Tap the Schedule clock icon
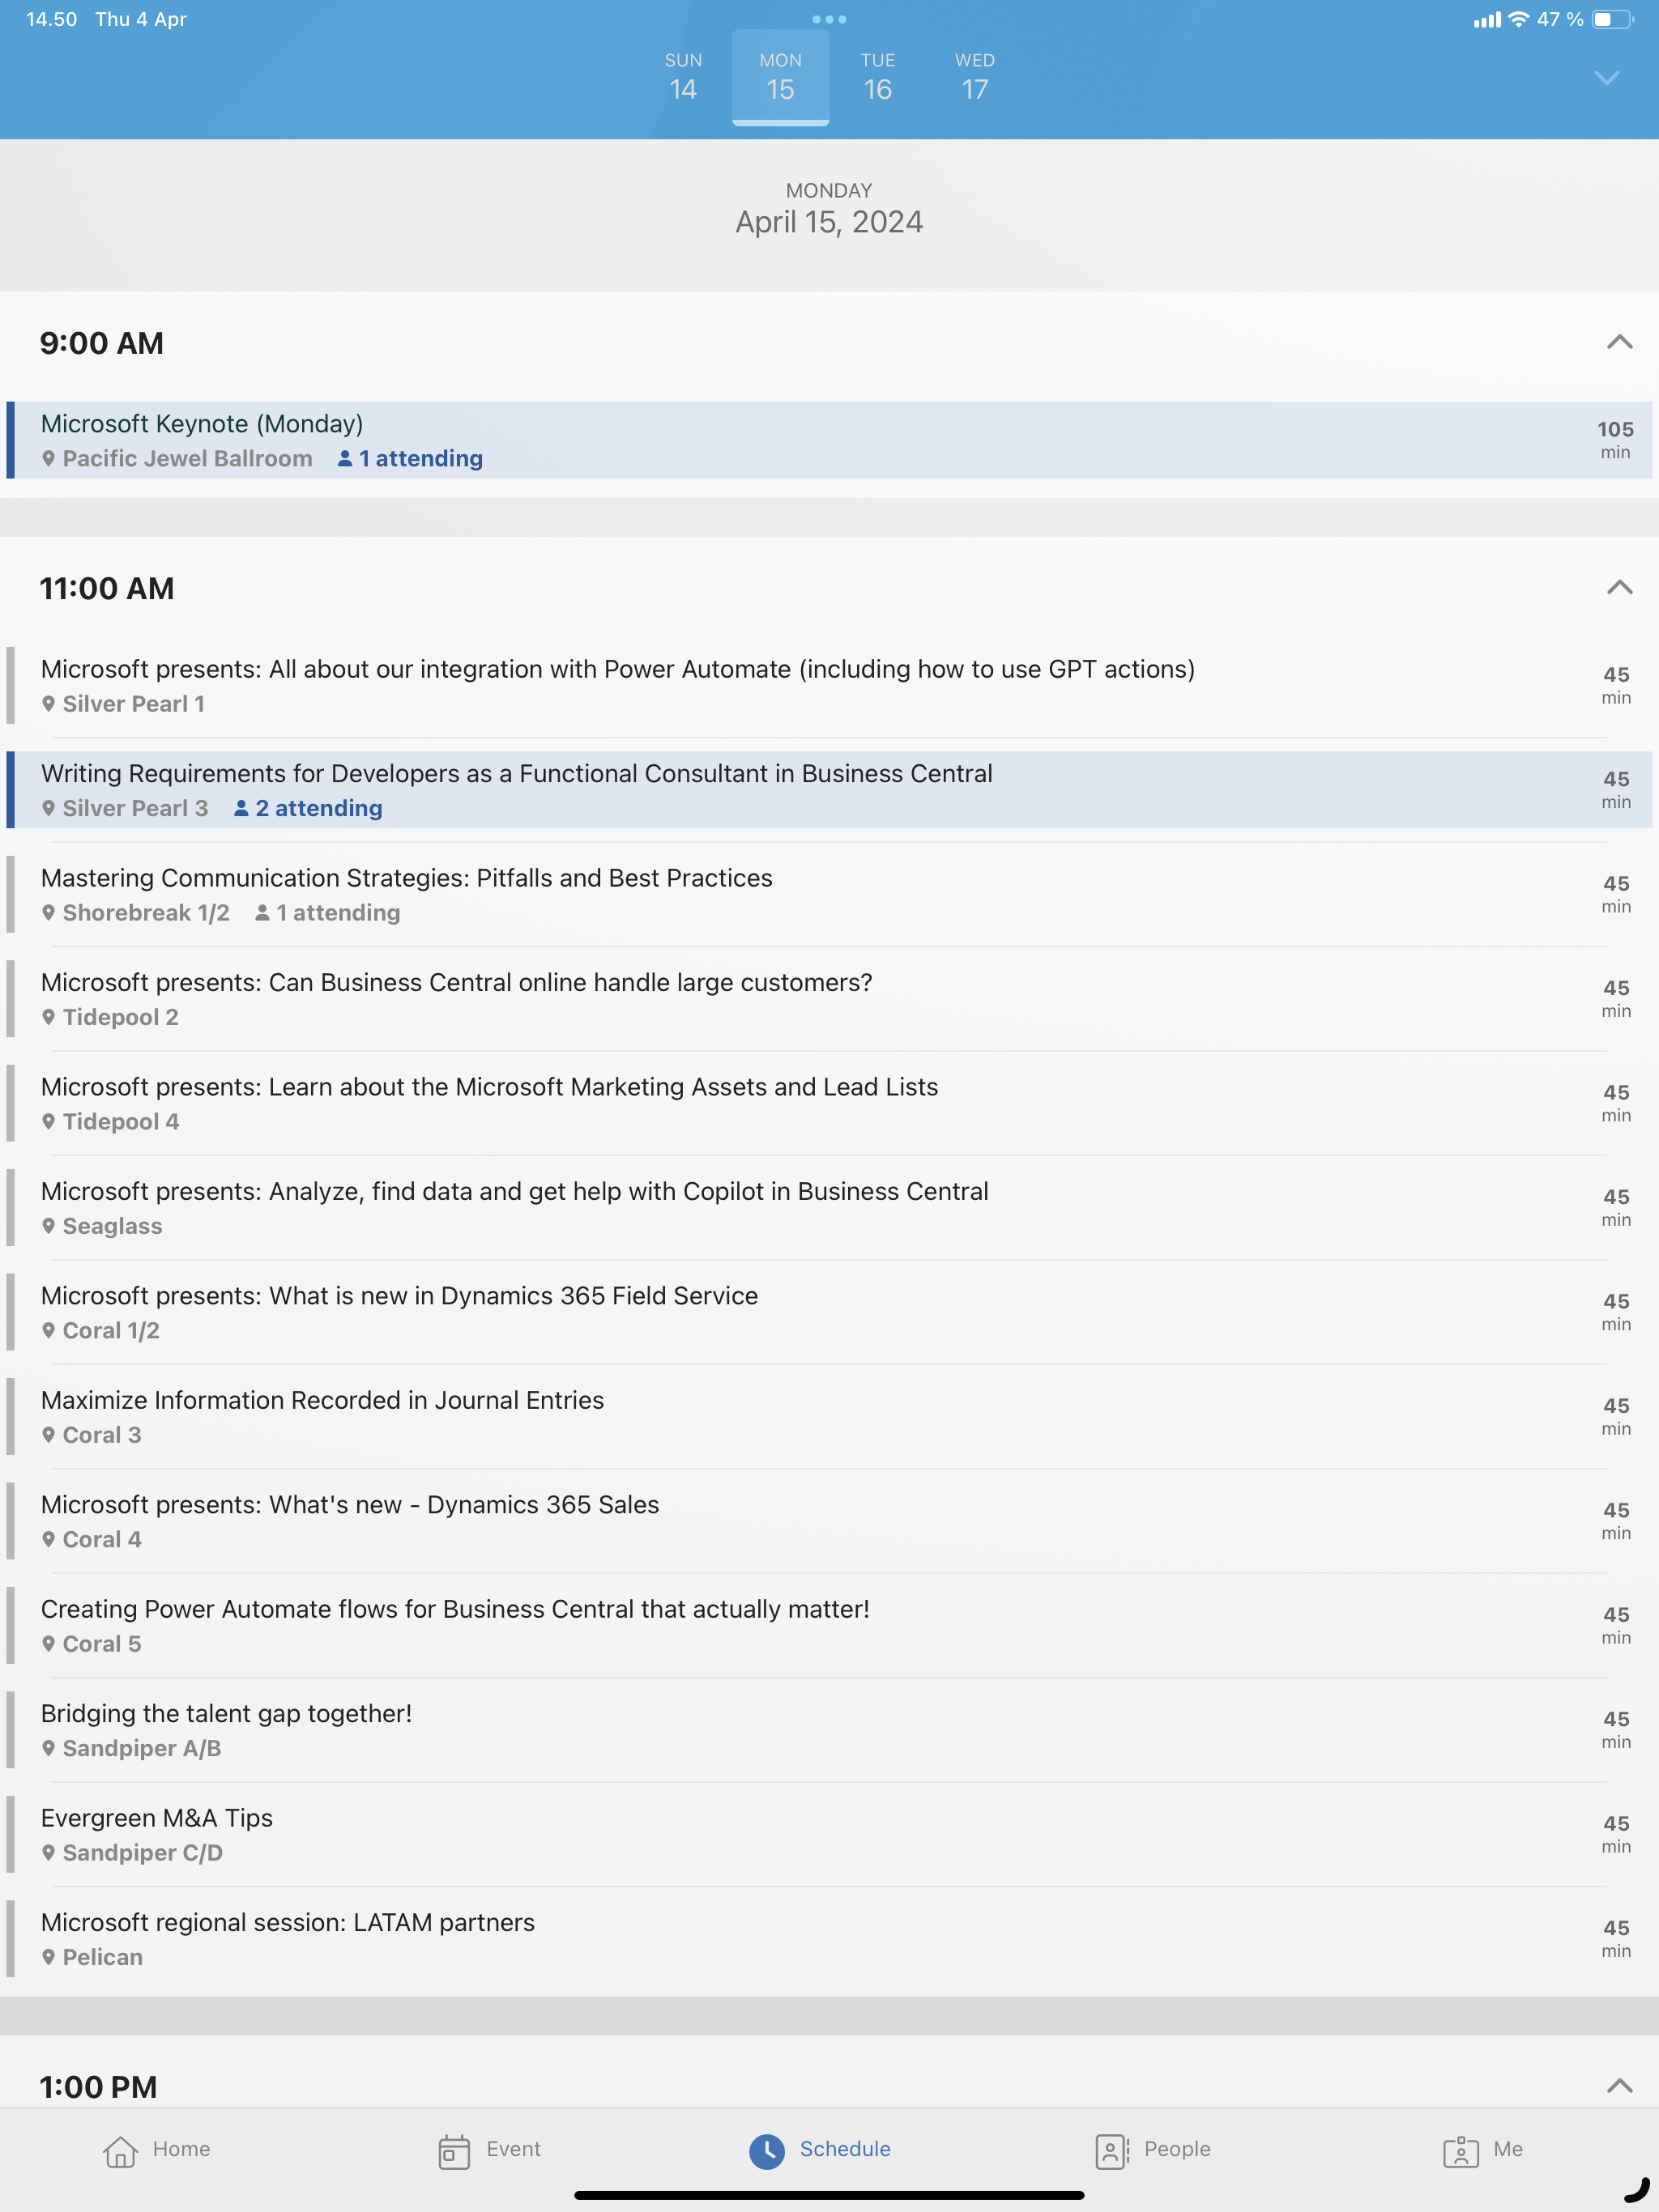The image size is (1659, 2212). (767, 2151)
